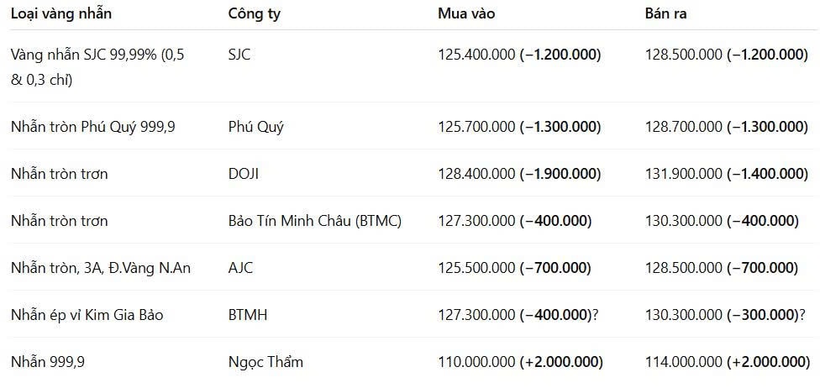Click Ngọc Thẩm sell price 114.000.000
The height and width of the screenshot is (388, 820).
[x=684, y=362]
